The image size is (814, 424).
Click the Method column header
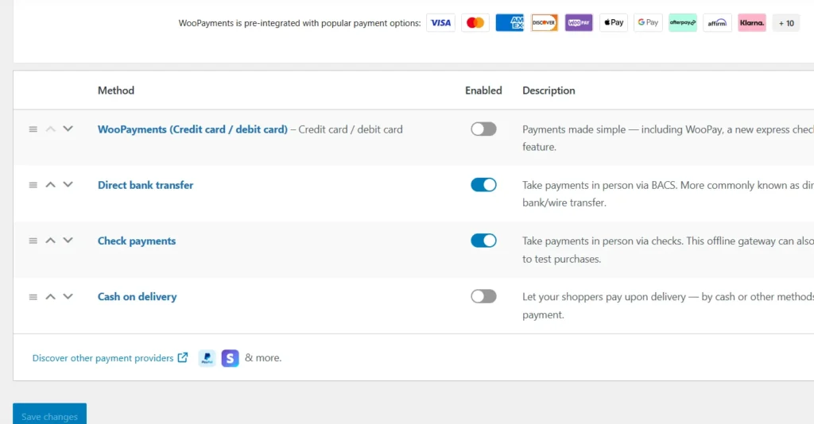[x=116, y=91]
